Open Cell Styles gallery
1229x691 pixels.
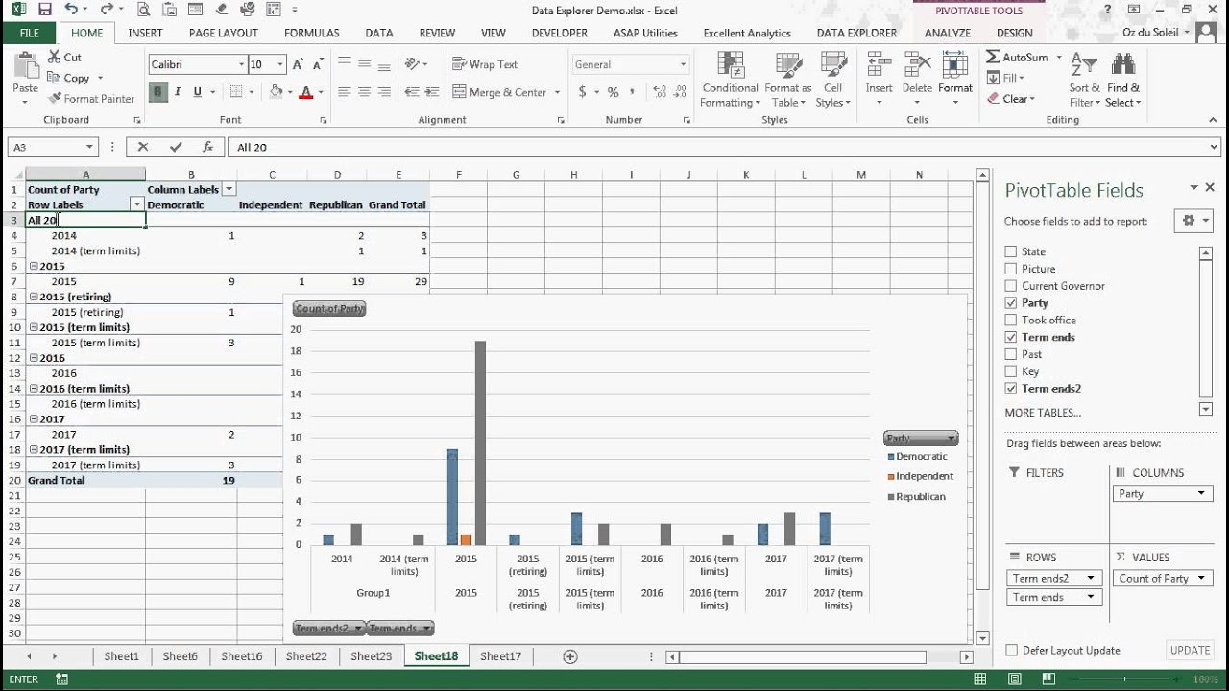click(832, 81)
